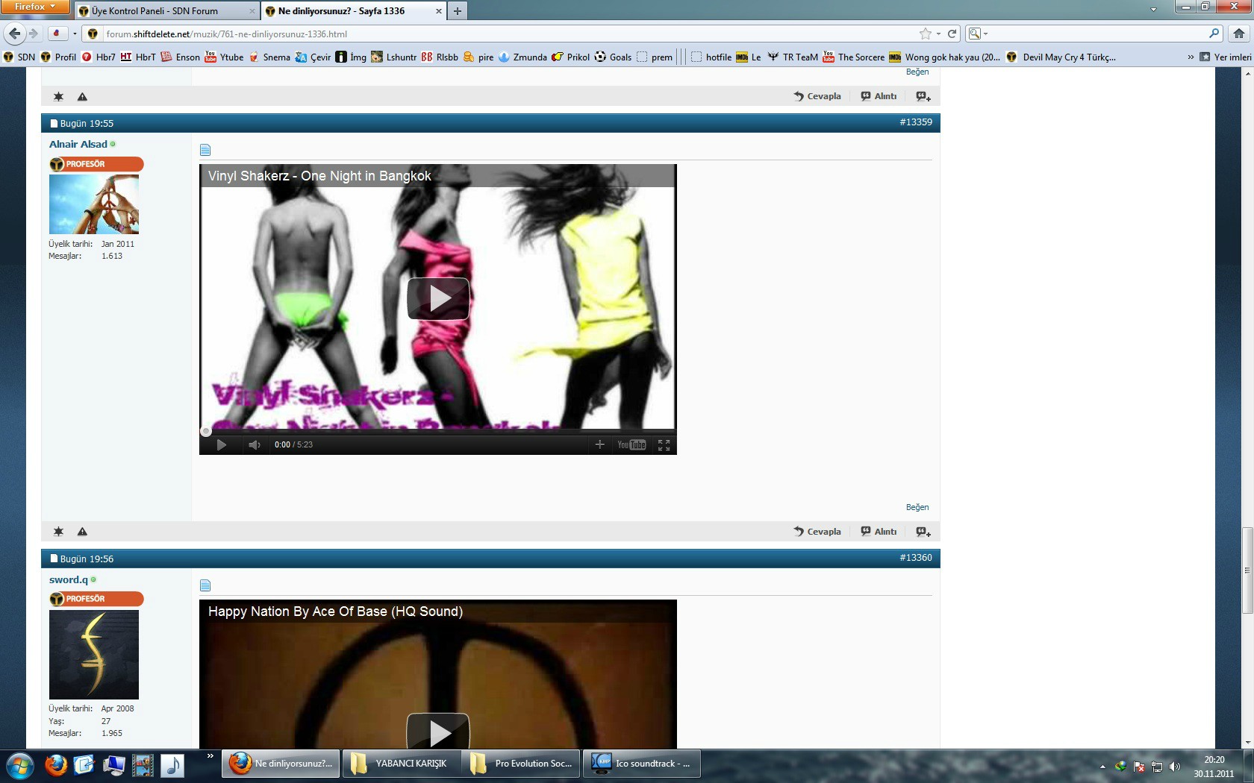Reload the page with the refresh icon
The width and height of the screenshot is (1254, 783).
[x=952, y=34]
